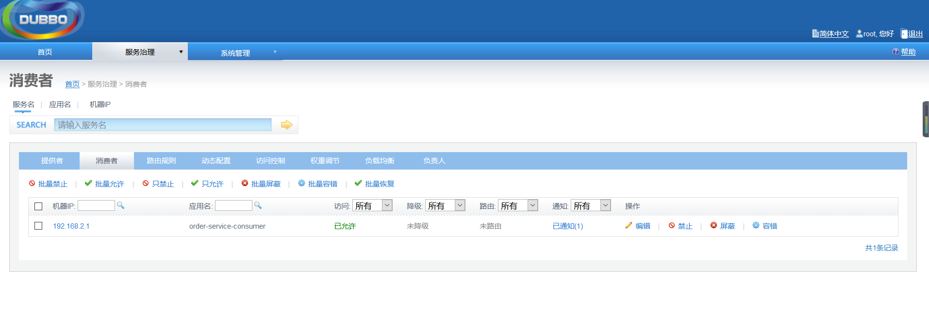This screenshot has height=327, width=929.
Task: Click the language document icon
Action: coord(815,34)
